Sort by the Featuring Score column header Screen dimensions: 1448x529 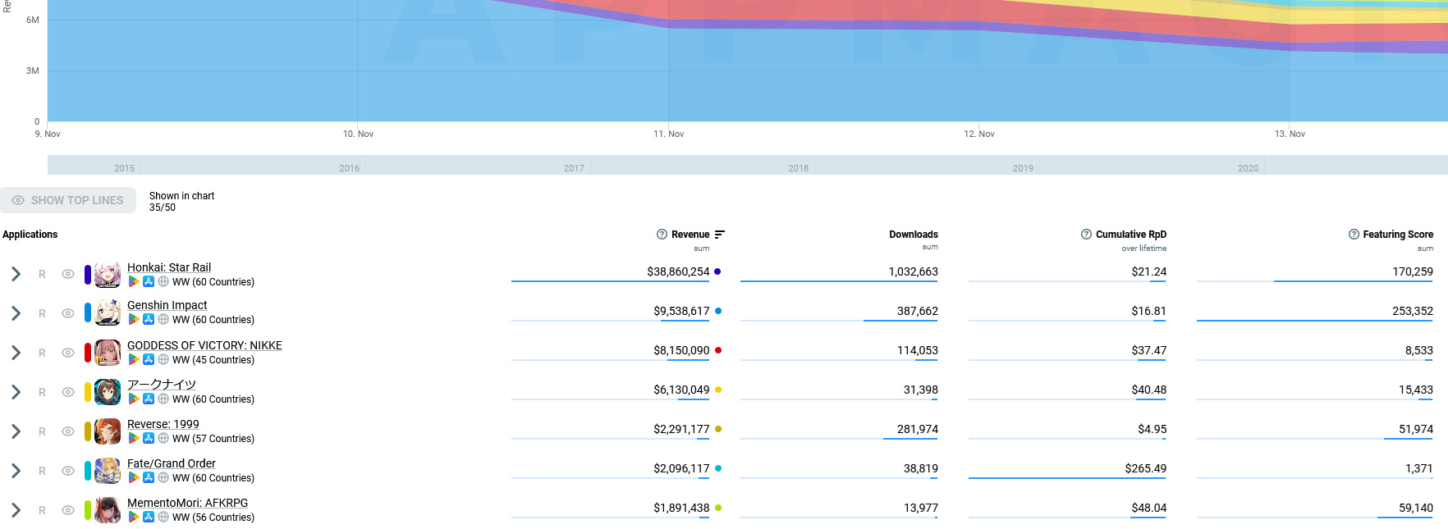[x=1398, y=235]
